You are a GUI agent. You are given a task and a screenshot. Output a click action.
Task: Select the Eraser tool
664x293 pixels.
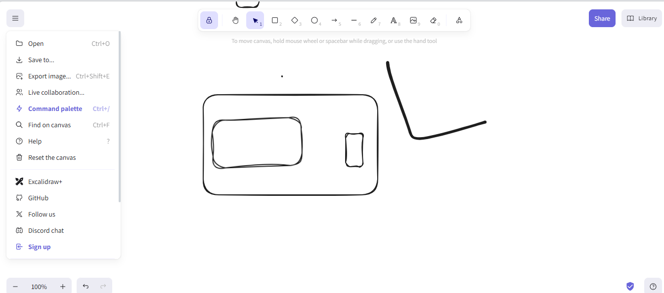pos(433,20)
